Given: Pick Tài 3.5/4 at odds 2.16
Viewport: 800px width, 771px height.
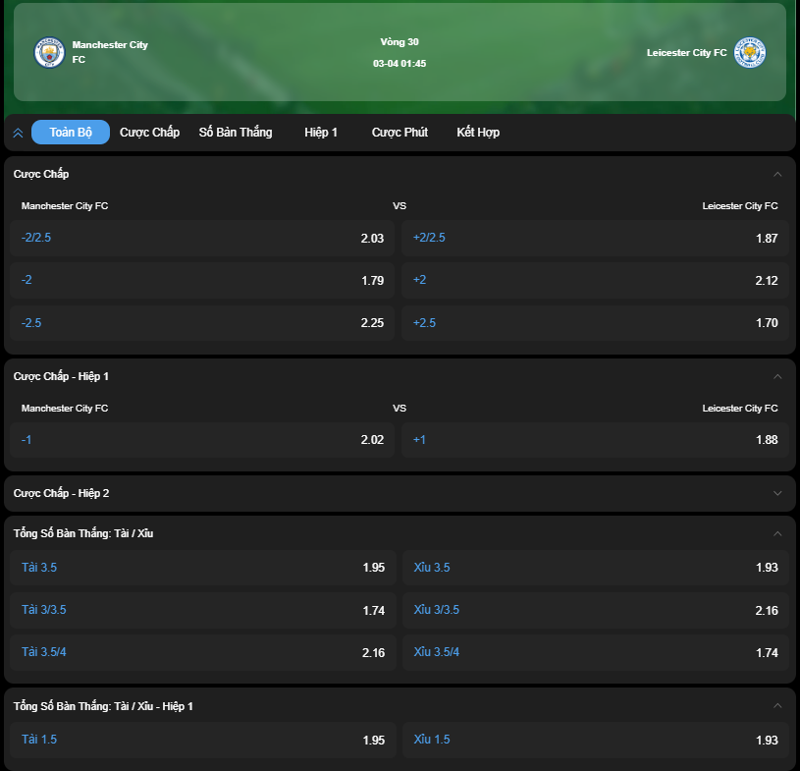Looking at the screenshot, I should click(x=203, y=652).
